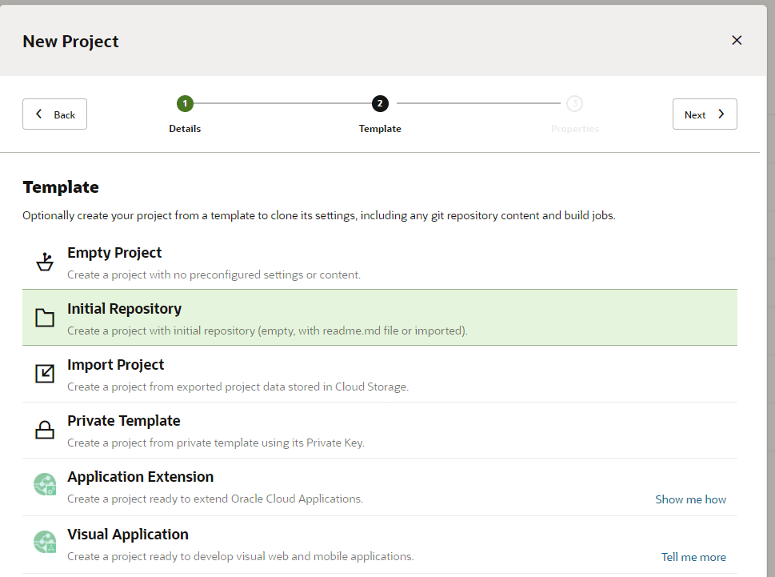Proceed with the Next button
This screenshot has height=577, width=775.
click(x=705, y=114)
